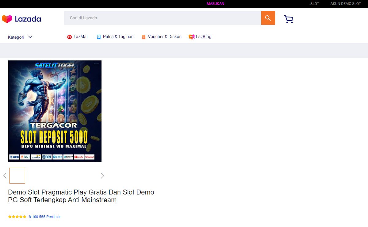Click the Demo Slot Pragmatic Play title

click(81, 196)
